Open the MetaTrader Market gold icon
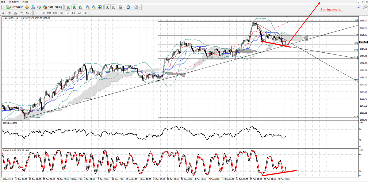The width and height of the screenshot is (368, 182). 27,7
